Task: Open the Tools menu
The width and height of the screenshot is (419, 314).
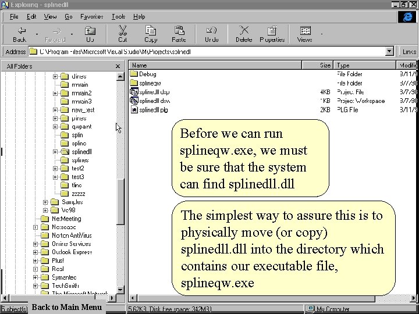Action: [118, 17]
